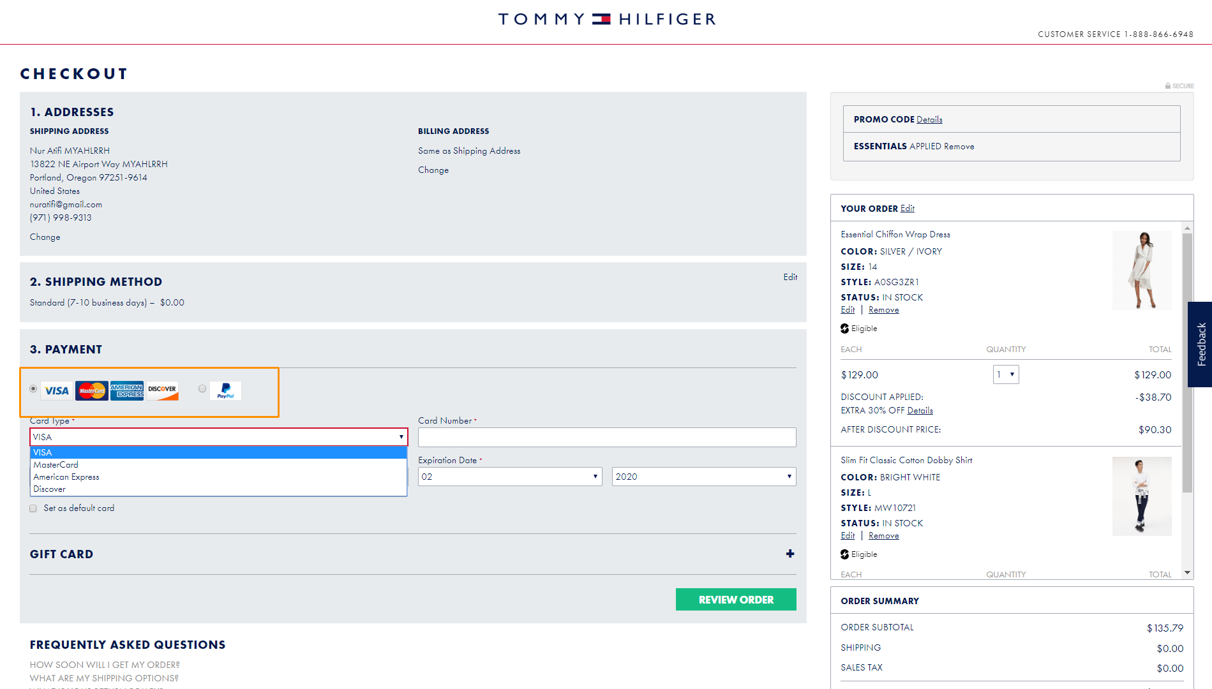This screenshot has height=689, width=1212.
Task: Select the credit card radio button
Action: click(x=33, y=389)
